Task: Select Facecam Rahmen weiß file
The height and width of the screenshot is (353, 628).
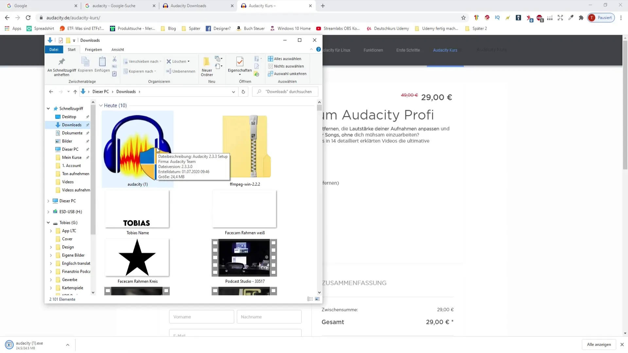Action: click(245, 212)
